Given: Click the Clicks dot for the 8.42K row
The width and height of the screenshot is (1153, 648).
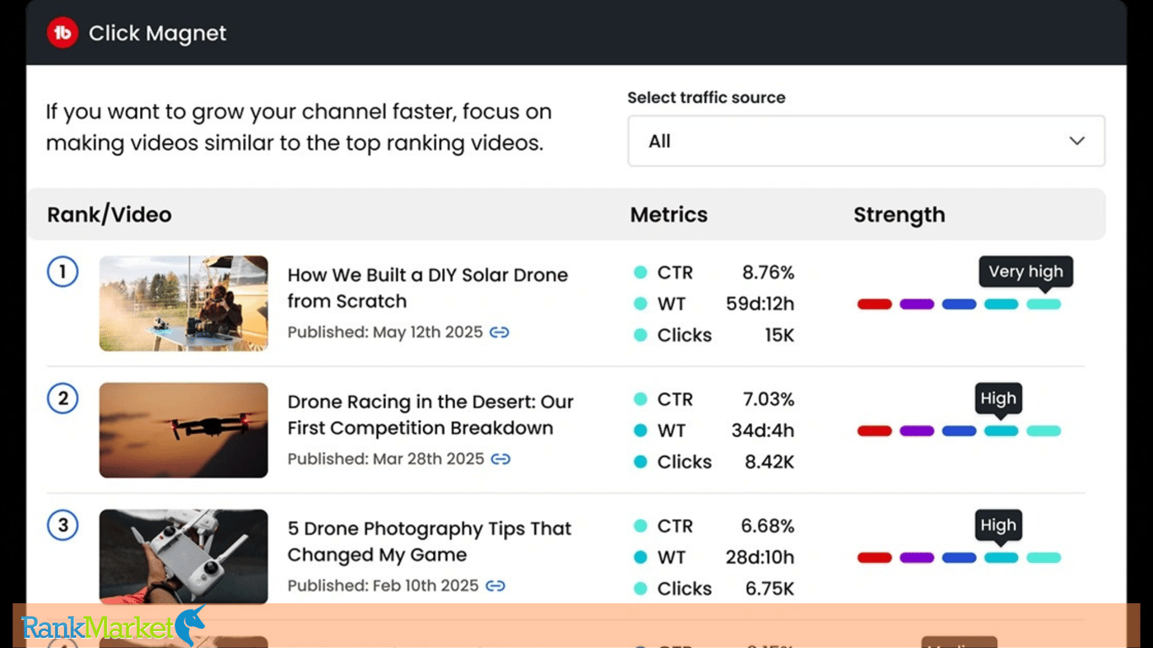Looking at the screenshot, I should coord(641,462).
